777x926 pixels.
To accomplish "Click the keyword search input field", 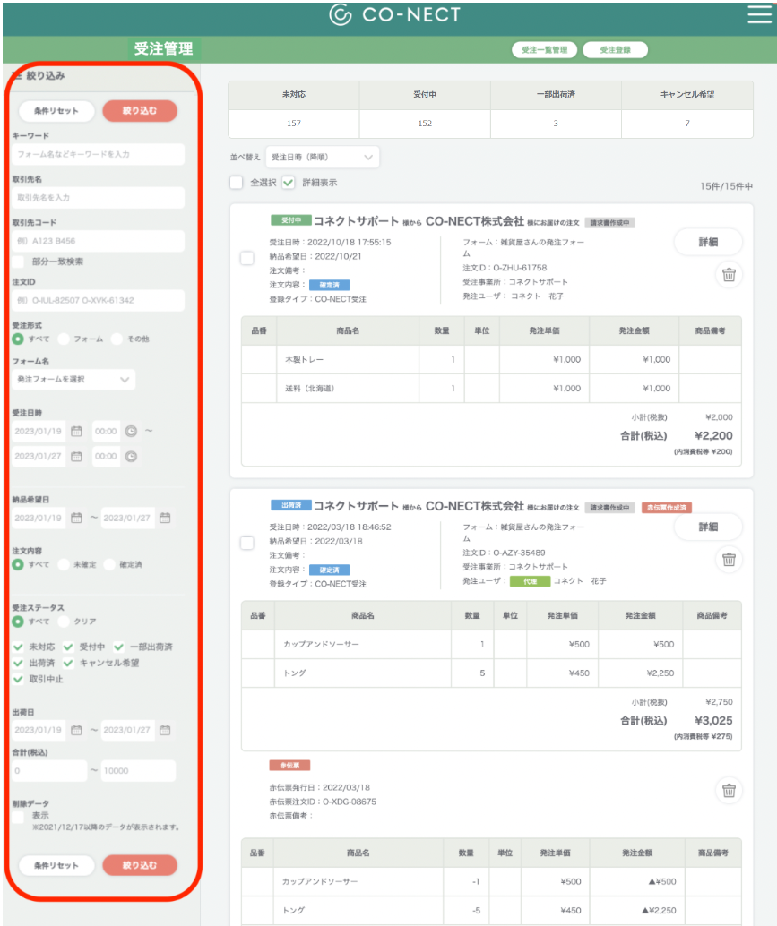I will click(x=99, y=154).
